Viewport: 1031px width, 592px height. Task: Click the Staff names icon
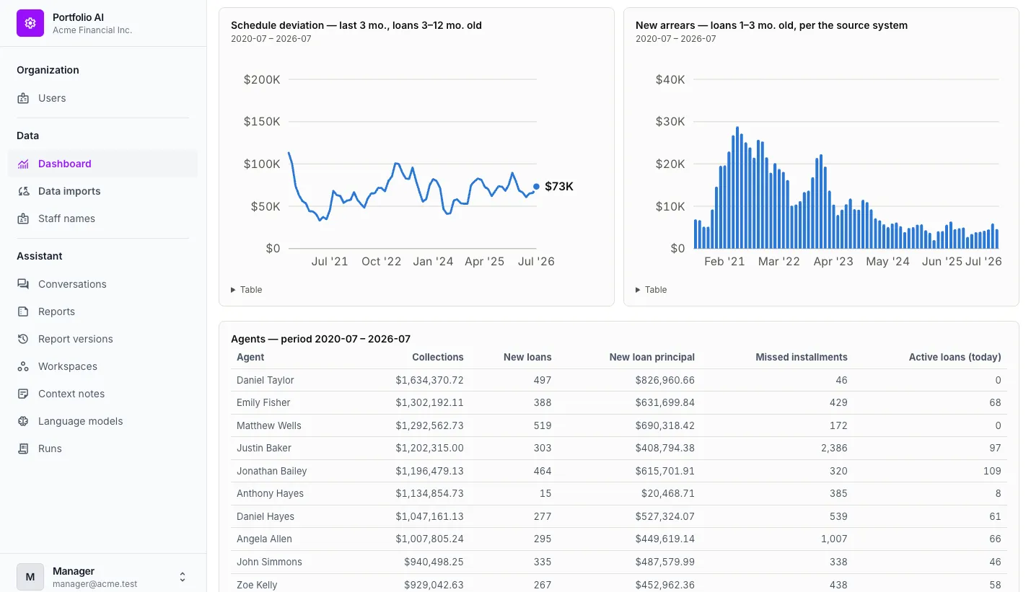tap(23, 218)
